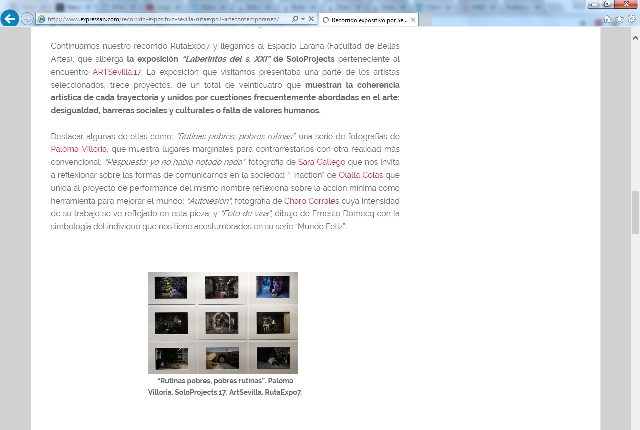
Task: Click the Olalla Colás link
Action: (x=360, y=175)
